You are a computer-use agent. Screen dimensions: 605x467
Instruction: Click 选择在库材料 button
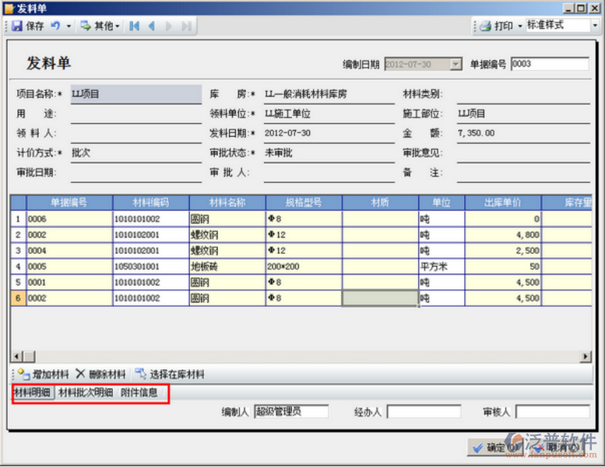[x=170, y=374]
